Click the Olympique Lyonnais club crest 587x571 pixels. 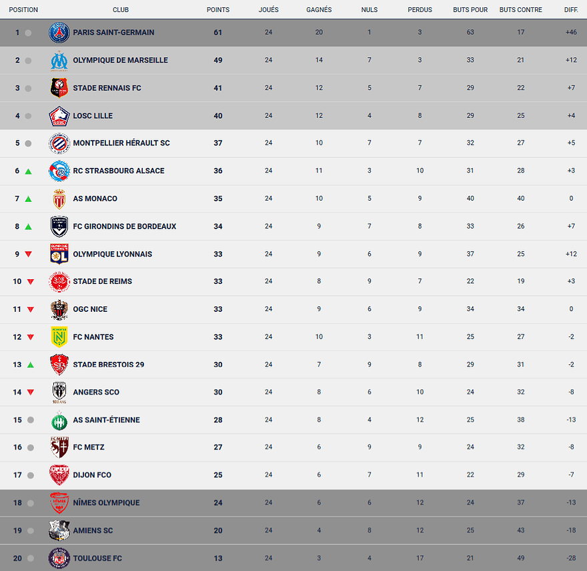click(59, 254)
